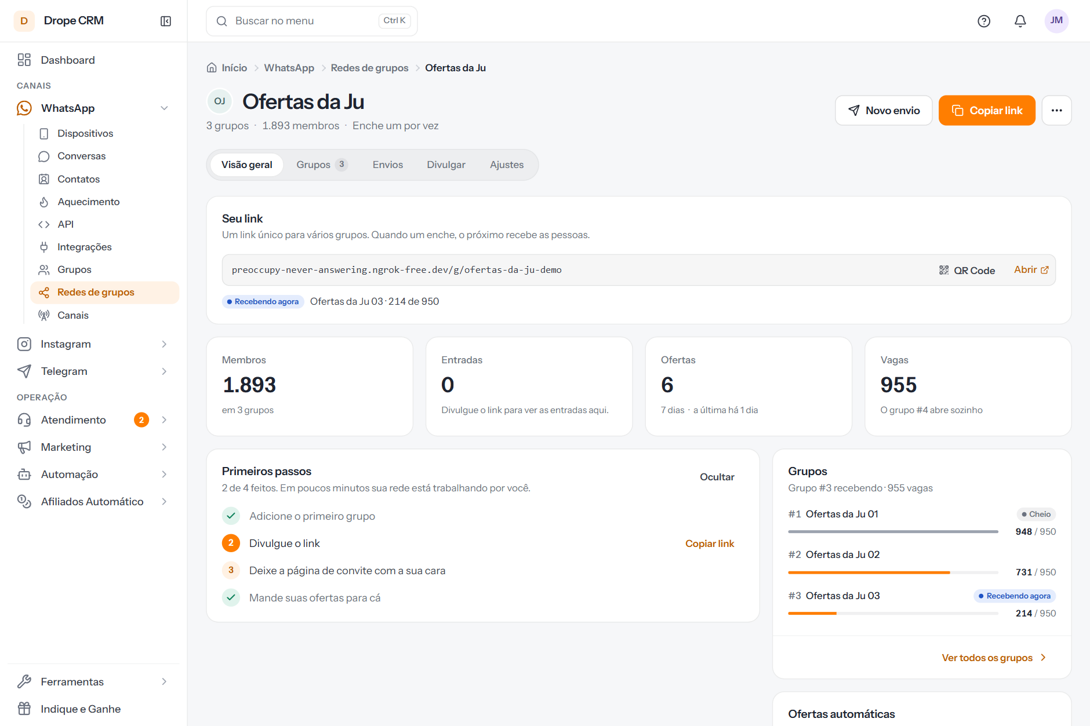Open the link with Abrir

point(1031,270)
